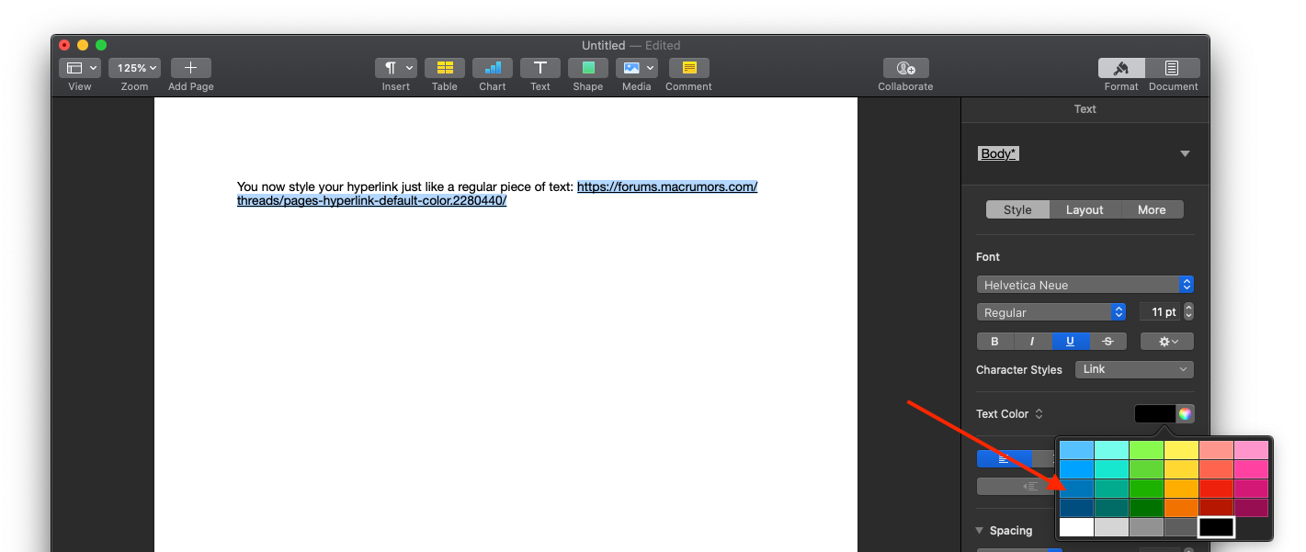
Task: Add a Text box from the toolbar
Action: coord(540,68)
